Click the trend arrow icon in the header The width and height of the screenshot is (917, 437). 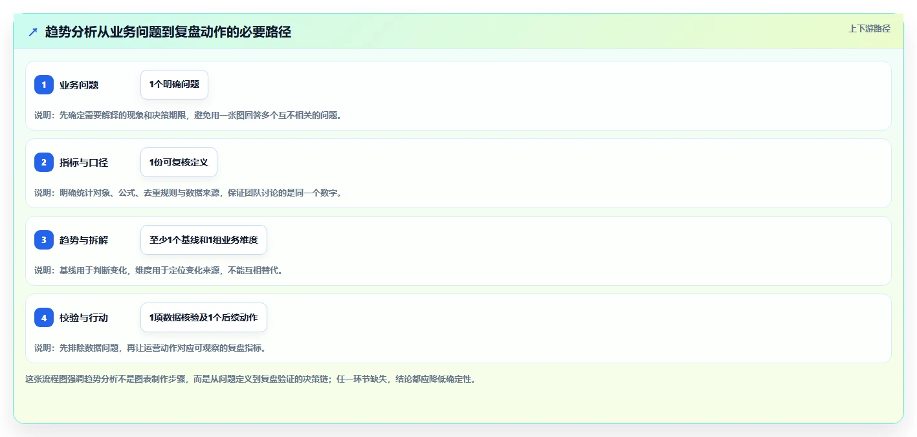pos(33,32)
